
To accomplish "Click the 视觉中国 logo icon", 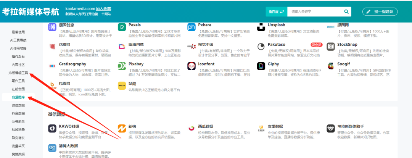I will click(x=192, y=47).
